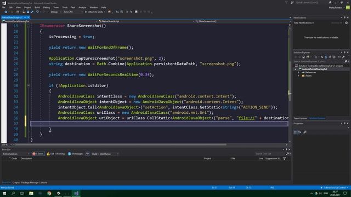
Task: Open the NativeShareScript type navigation dropdown
Action: 146,21
